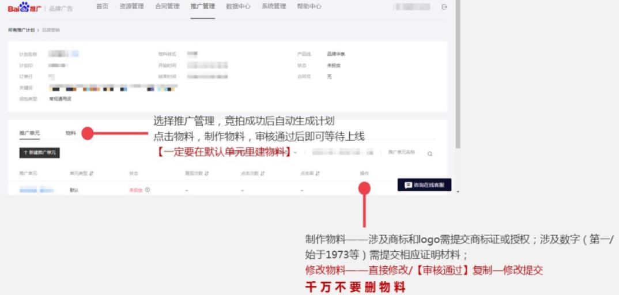Click 所有推广计划 breadcrumb link
Image resolution: width=619 pixels, height=295 pixels.
[x=21, y=30]
